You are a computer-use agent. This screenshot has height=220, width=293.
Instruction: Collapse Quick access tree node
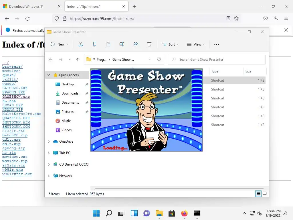tap(49, 75)
